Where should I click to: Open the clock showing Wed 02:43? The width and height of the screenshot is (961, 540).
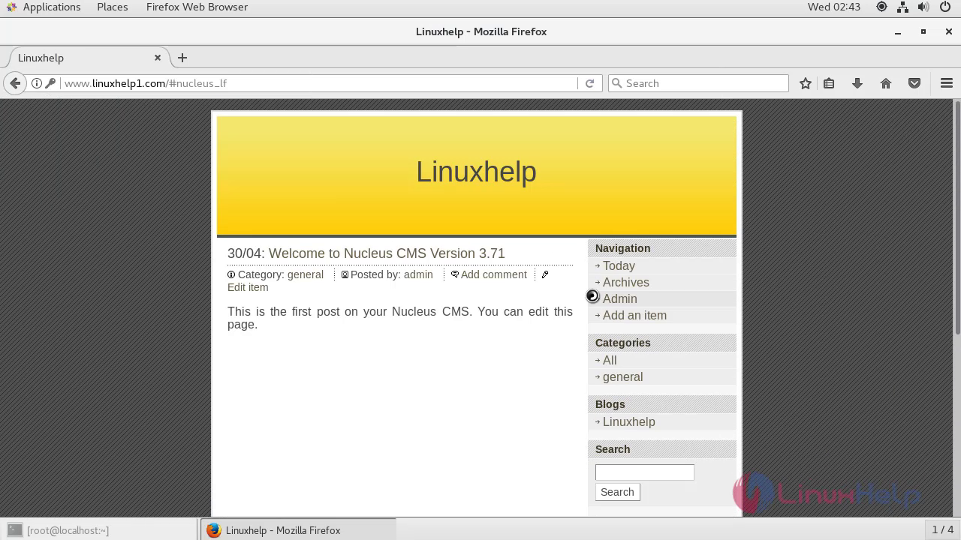tap(834, 7)
